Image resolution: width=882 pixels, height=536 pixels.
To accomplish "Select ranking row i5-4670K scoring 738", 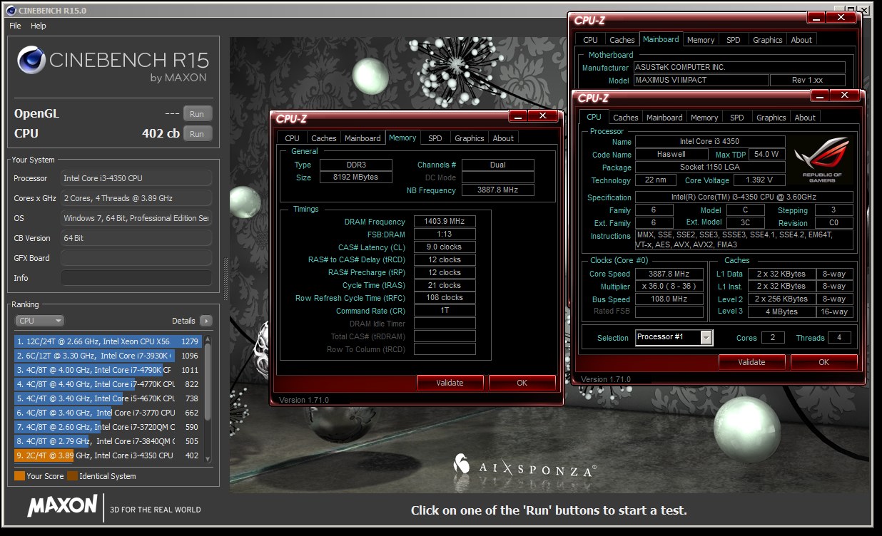I will pos(108,398).
